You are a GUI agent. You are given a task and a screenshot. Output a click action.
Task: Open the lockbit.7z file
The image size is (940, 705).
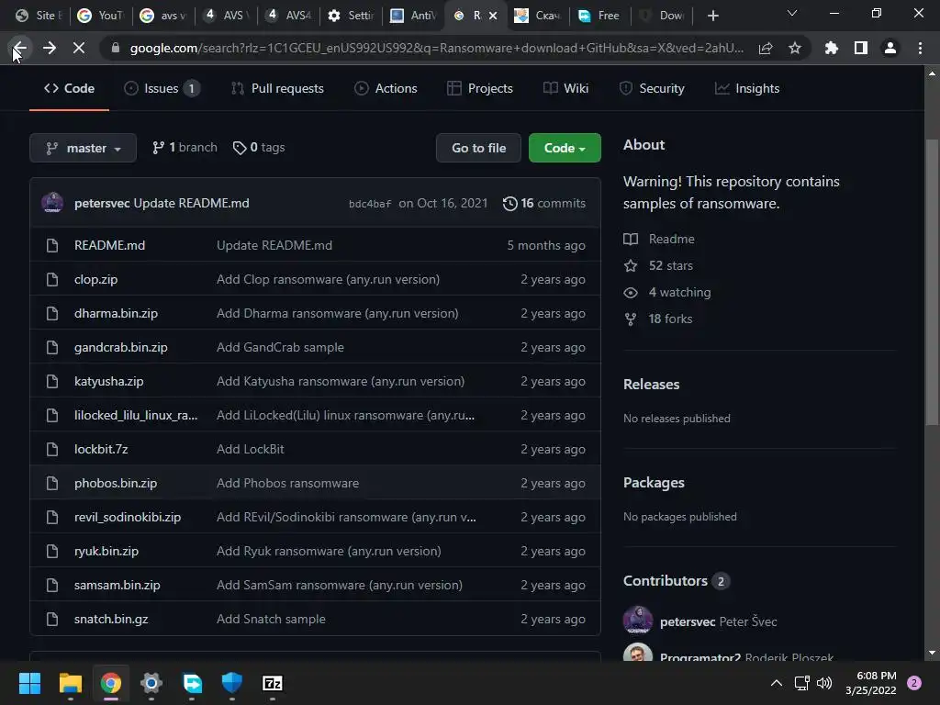tap(101, 449)
